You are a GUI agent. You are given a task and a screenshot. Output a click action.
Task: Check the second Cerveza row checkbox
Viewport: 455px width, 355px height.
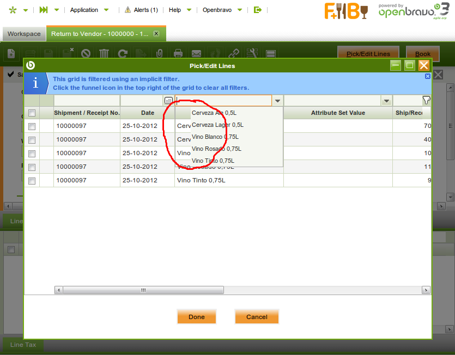click(32, 140)
